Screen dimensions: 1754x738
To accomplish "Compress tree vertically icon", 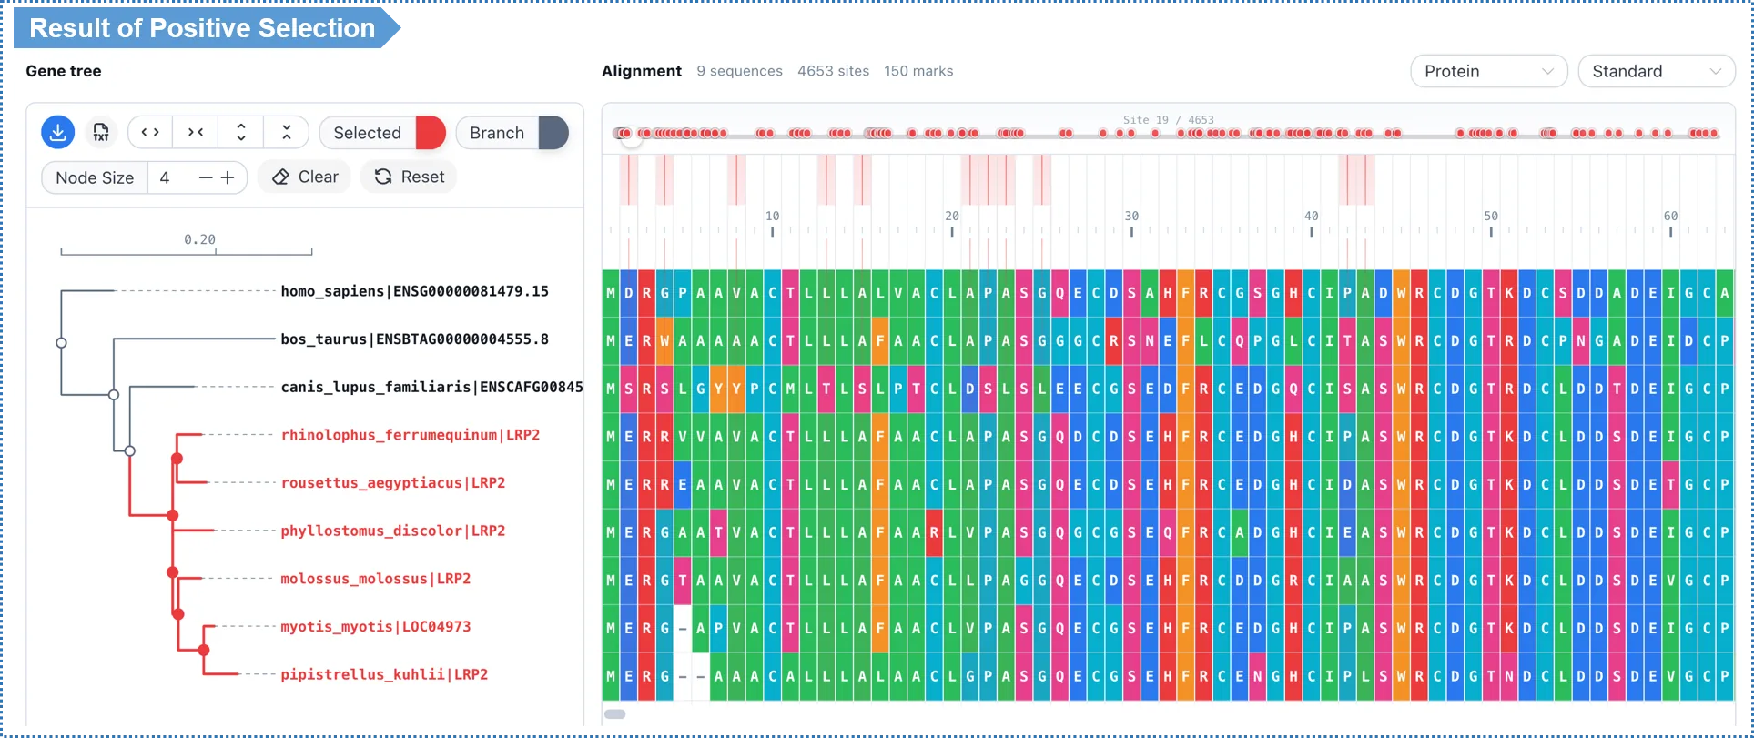I will [287, 133].
